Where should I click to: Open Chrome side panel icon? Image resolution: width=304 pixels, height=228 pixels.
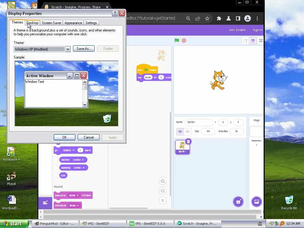click(238, 18)
